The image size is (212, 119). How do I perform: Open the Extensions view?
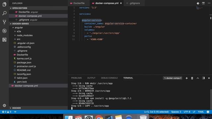tap(4, 40)
